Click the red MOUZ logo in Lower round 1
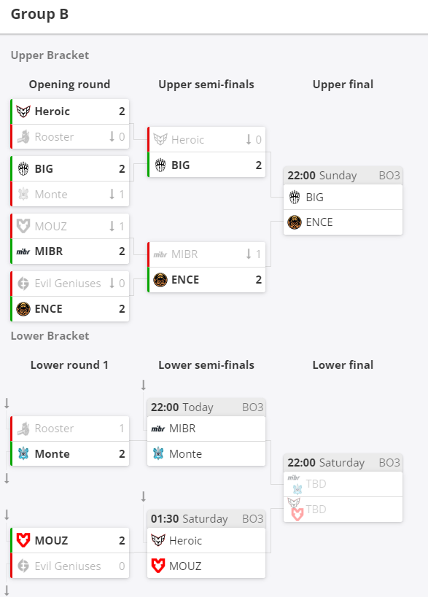Viewport: 428px width, 597px height. click(23, 540)
